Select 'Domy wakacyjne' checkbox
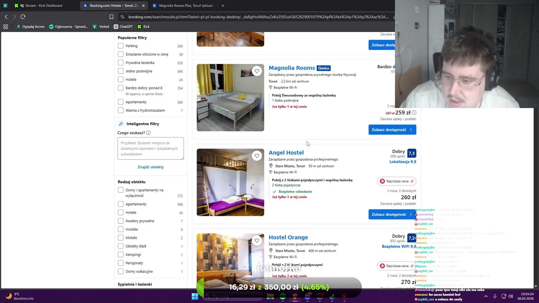Image resolution: width=539 pixels, height=303 pixels. (121, 271)
